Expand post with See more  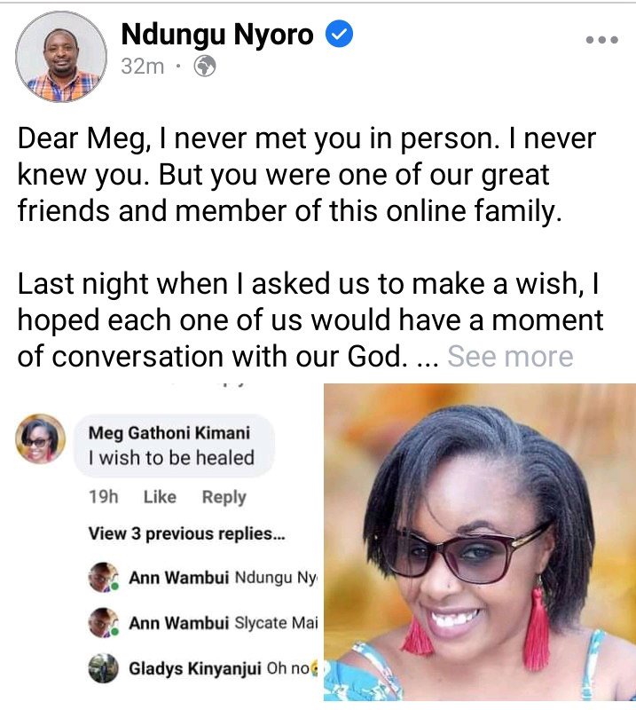(510, 357)
